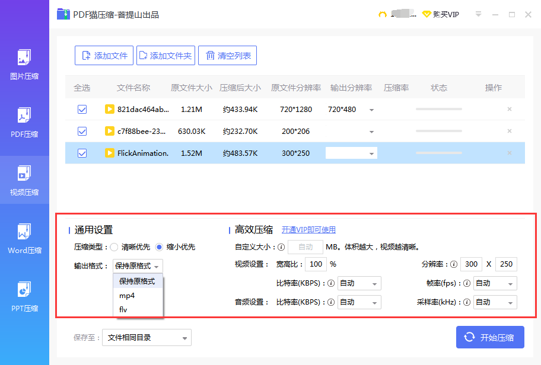The image size is (541, 365).
Task: Remove FlickAnimation file from the list
Action: tap(509, 153)
